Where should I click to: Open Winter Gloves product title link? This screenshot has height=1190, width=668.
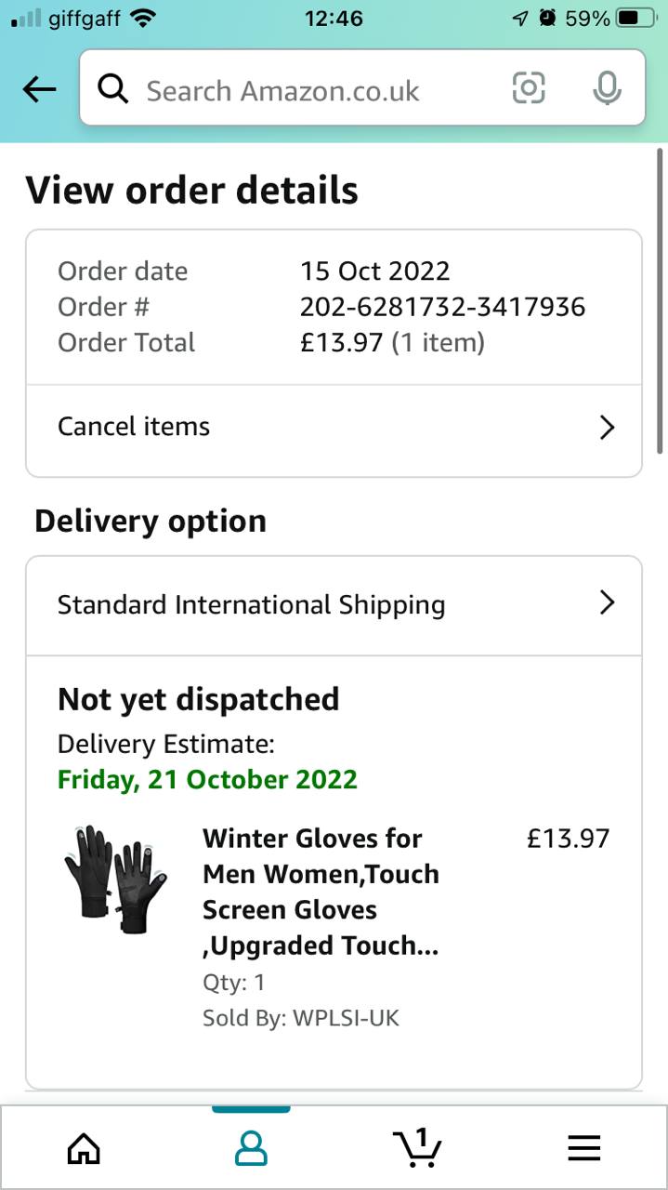(321, 892)
